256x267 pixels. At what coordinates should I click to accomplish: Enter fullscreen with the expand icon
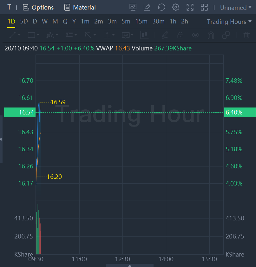pyautogui.click(x=190, y=8)
